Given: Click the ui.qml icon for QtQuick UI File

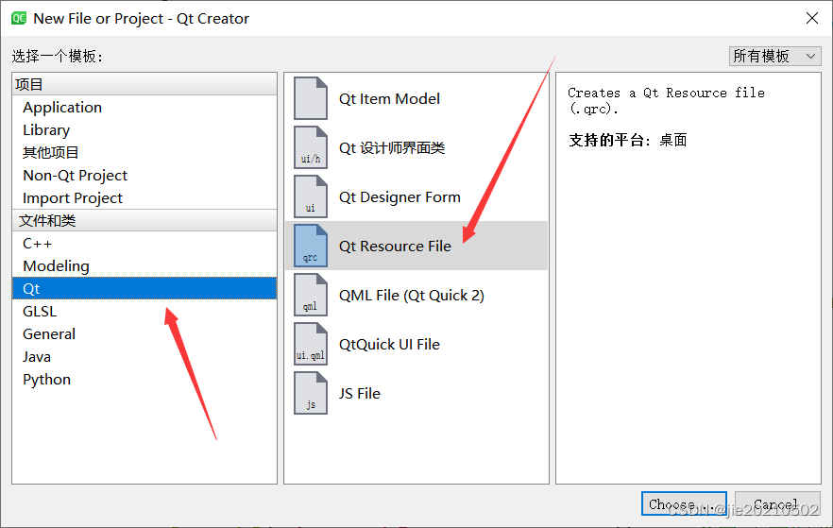Looking at the screenshot, I should (310, 344).
